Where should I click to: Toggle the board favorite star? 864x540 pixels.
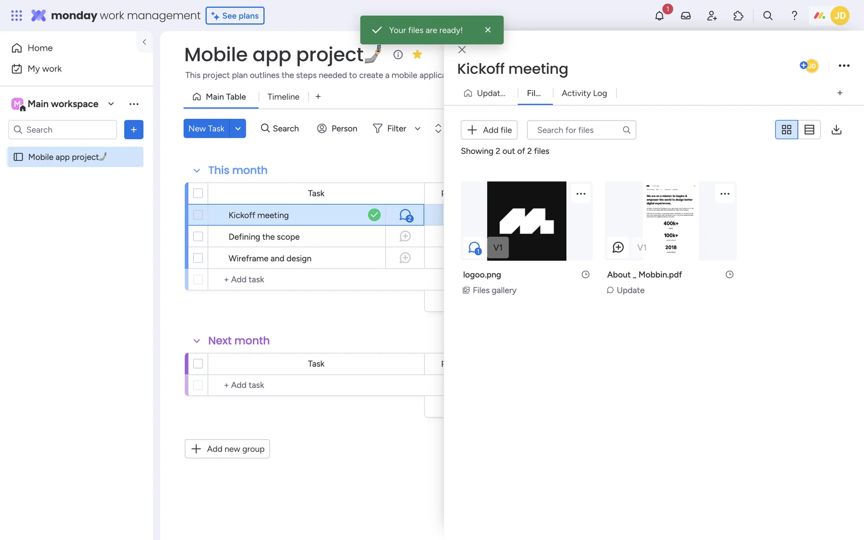tap(417, 54)
